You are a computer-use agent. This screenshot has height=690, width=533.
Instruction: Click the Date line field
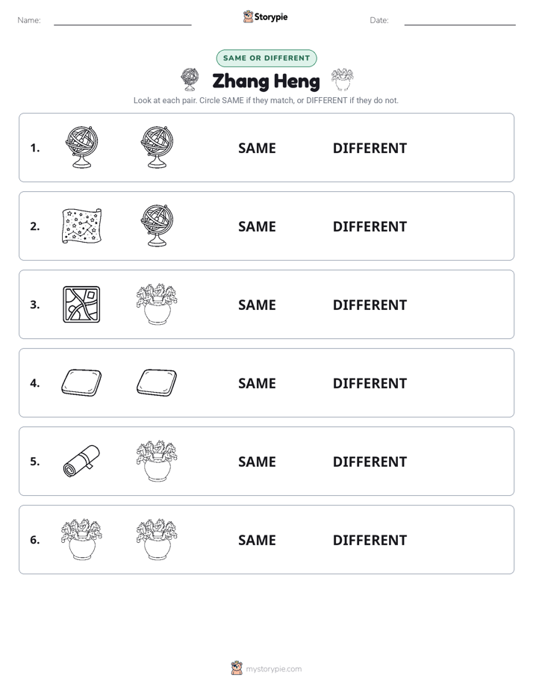(460, 21)
